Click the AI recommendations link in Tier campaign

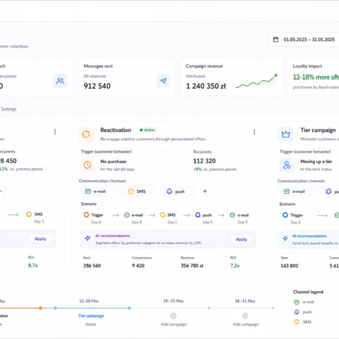tap(309, 236)
